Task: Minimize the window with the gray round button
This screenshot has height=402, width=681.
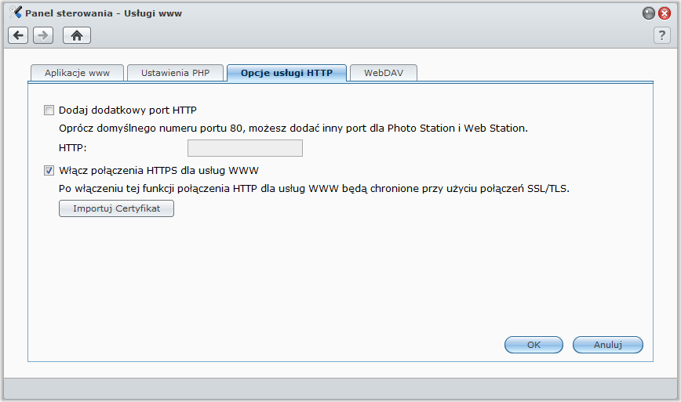Action: click(648, 13)
